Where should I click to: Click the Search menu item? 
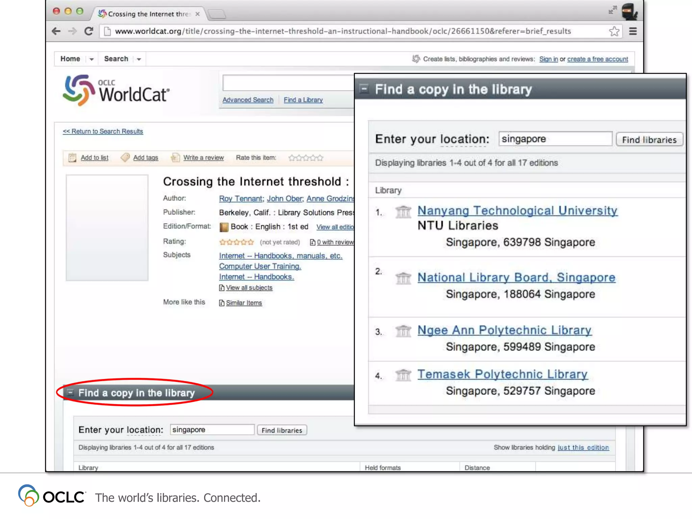coord(116,59)
